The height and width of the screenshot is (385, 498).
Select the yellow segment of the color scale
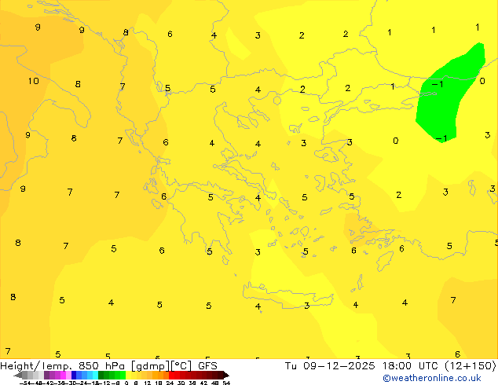click(x=132, y=375)
